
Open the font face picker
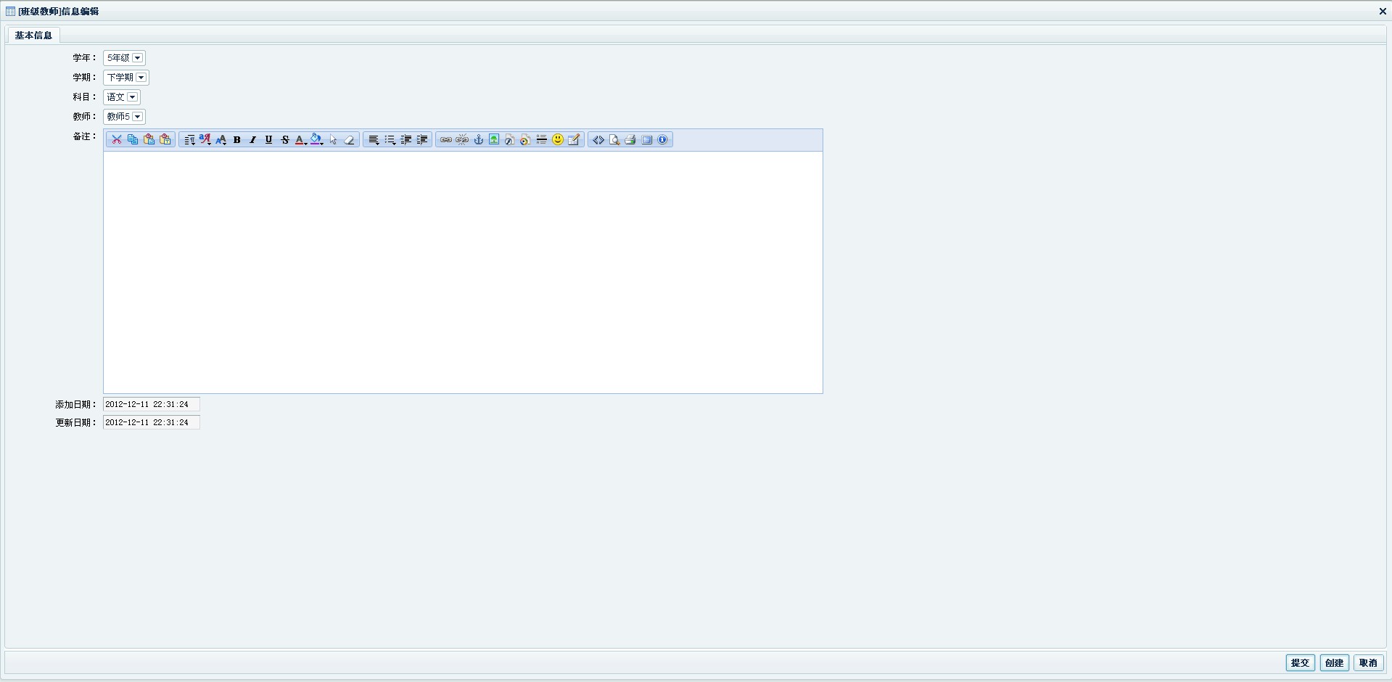pyautogui.click(x=205, y=139)
